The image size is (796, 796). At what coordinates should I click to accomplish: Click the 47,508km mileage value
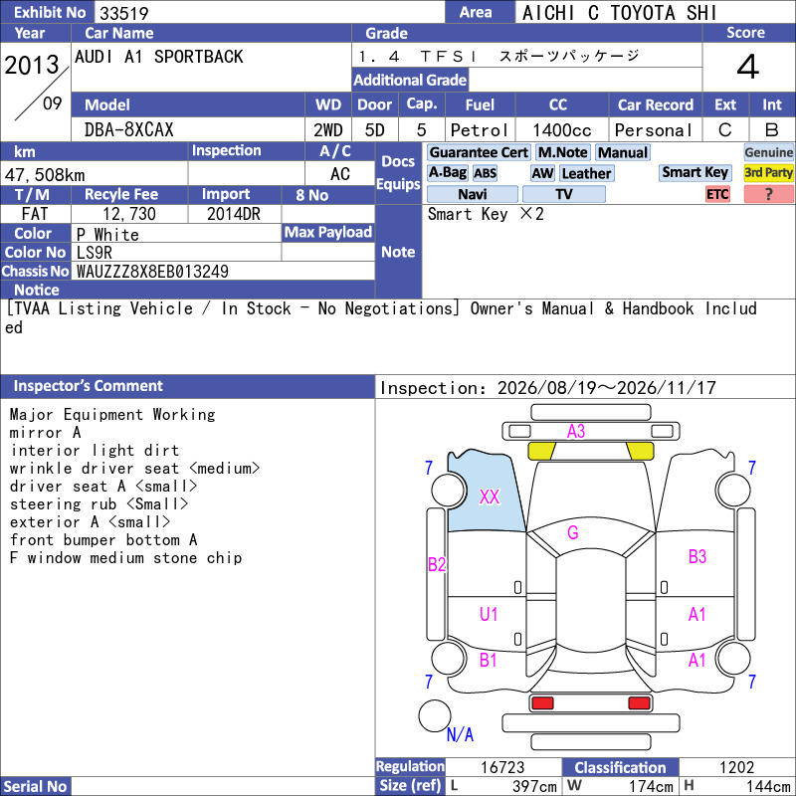[x=45, y=175]
